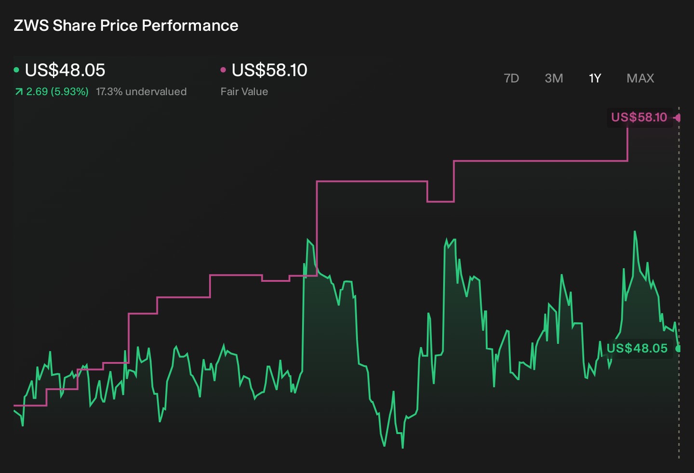Show the MAX time range
Viewport: 694px width, 473px height.
click(x=640, y=78)
